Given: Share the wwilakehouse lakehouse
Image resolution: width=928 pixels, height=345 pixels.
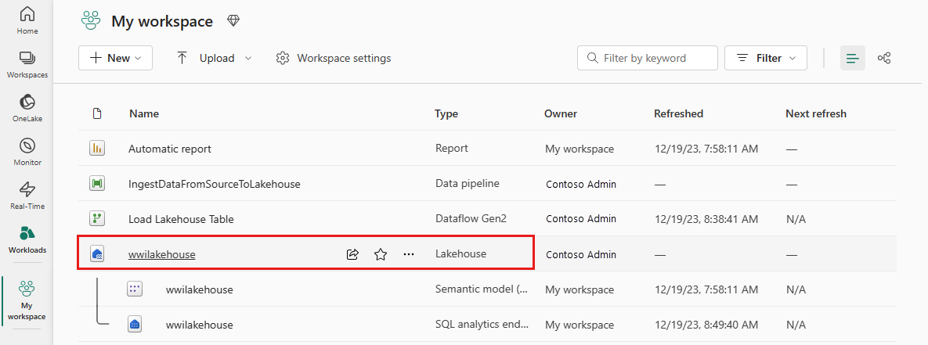Looking at the screenshot, I should pyautogui.click(x=352, y=254).
